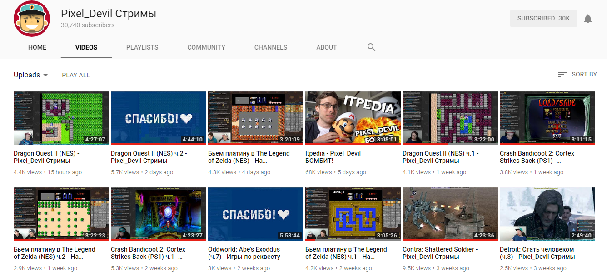
Task: Click '4.4K views • 15 hours ago' text
Action: (48, 172)
